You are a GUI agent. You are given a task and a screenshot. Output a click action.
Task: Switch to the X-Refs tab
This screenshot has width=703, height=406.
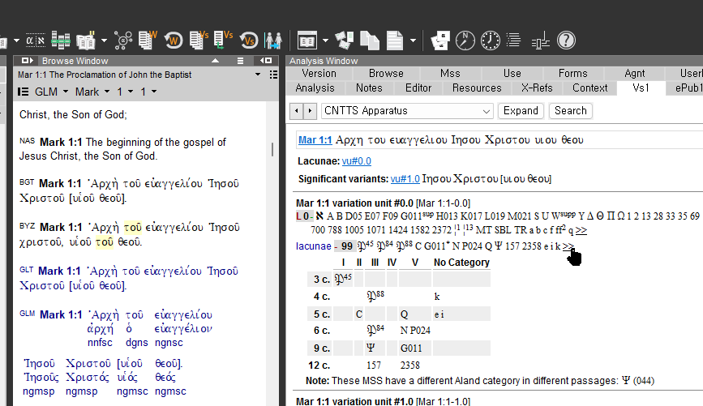pos(537,88)
